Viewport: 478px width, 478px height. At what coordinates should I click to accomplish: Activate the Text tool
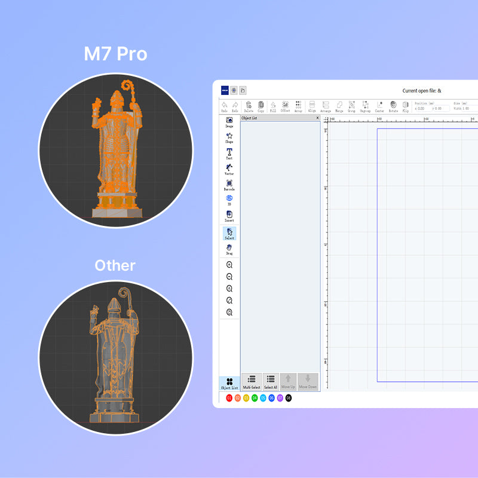click(x=229, y=153)
